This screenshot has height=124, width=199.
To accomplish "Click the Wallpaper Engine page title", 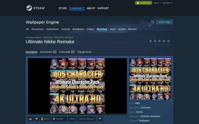I will pyautogui.click(x=42, y=22).
